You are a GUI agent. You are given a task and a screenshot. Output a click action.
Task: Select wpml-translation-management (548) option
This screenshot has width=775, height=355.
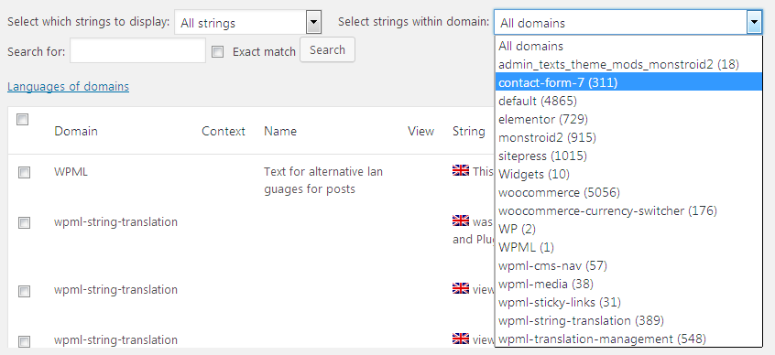pyautogui.click(x=628, y=339)
